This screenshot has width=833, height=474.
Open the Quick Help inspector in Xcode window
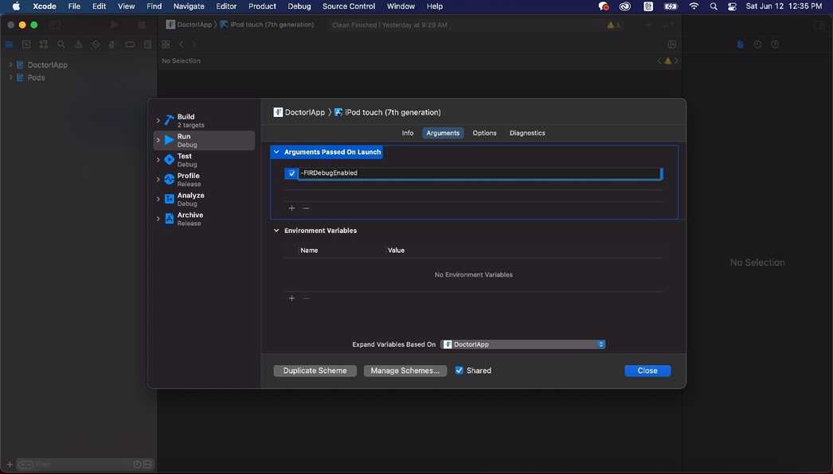click(x=775, y=45)
